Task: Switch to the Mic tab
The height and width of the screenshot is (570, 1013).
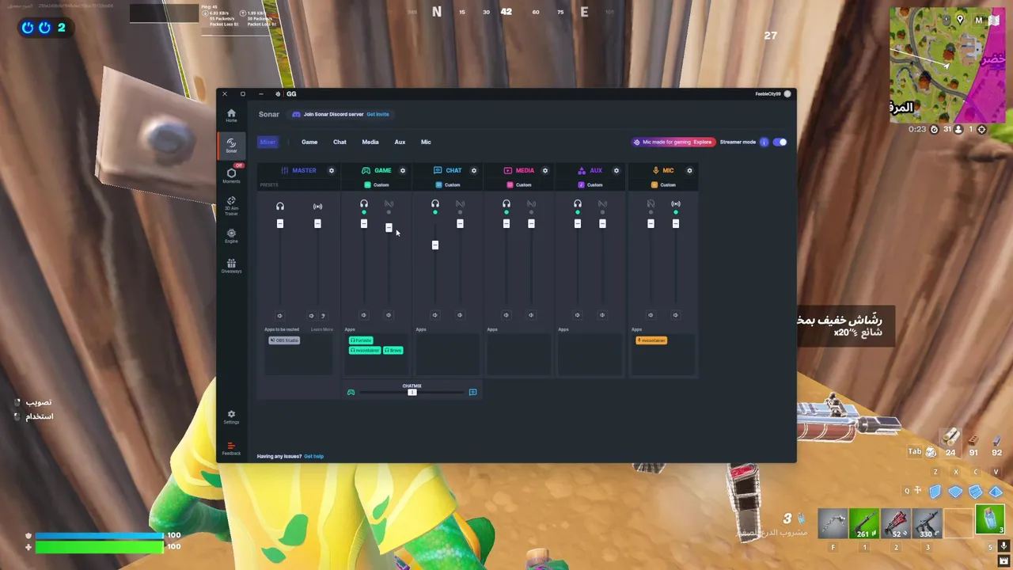Action: tap(426, 142)
